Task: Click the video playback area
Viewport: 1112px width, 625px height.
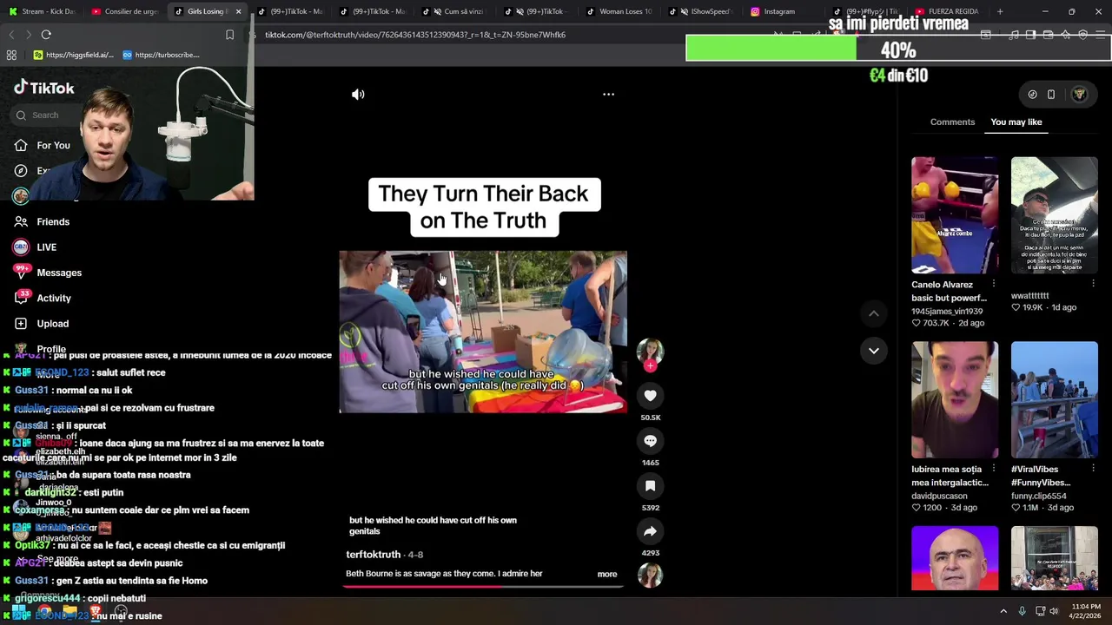Action: (483, 332)
